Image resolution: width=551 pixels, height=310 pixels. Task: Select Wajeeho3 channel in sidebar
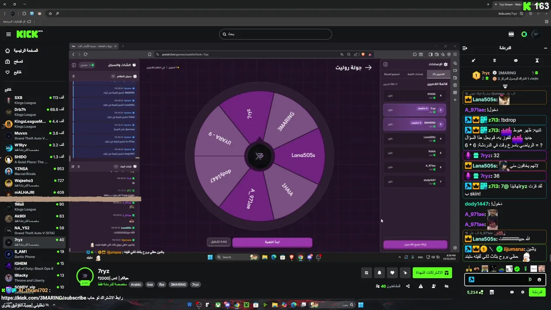[34, 183]
